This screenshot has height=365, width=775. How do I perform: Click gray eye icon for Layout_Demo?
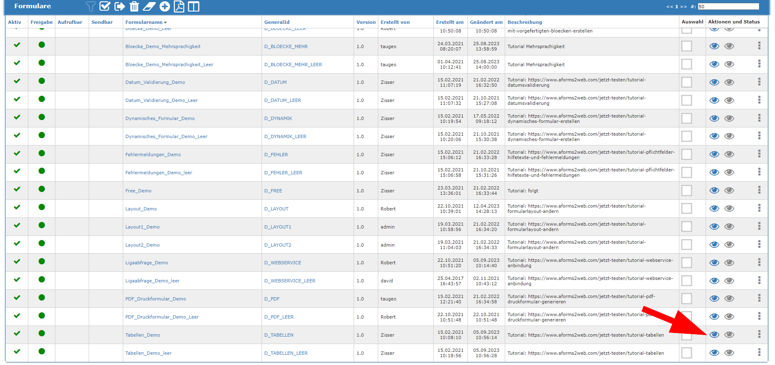point(729,208)
